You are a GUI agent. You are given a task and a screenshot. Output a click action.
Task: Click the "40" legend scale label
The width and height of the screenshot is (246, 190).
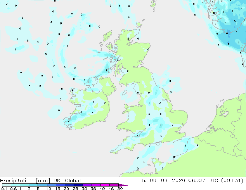(102, 188)
